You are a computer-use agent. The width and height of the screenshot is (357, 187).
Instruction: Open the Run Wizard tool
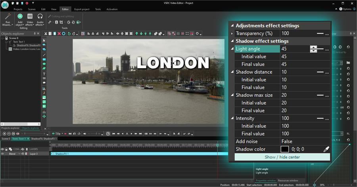(x=8, y=19)
